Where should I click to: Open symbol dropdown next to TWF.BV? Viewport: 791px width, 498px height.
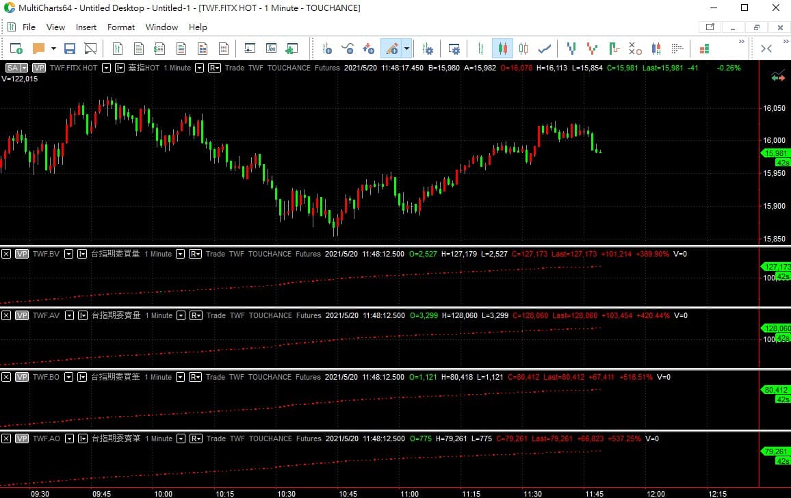tap(68, 254)
